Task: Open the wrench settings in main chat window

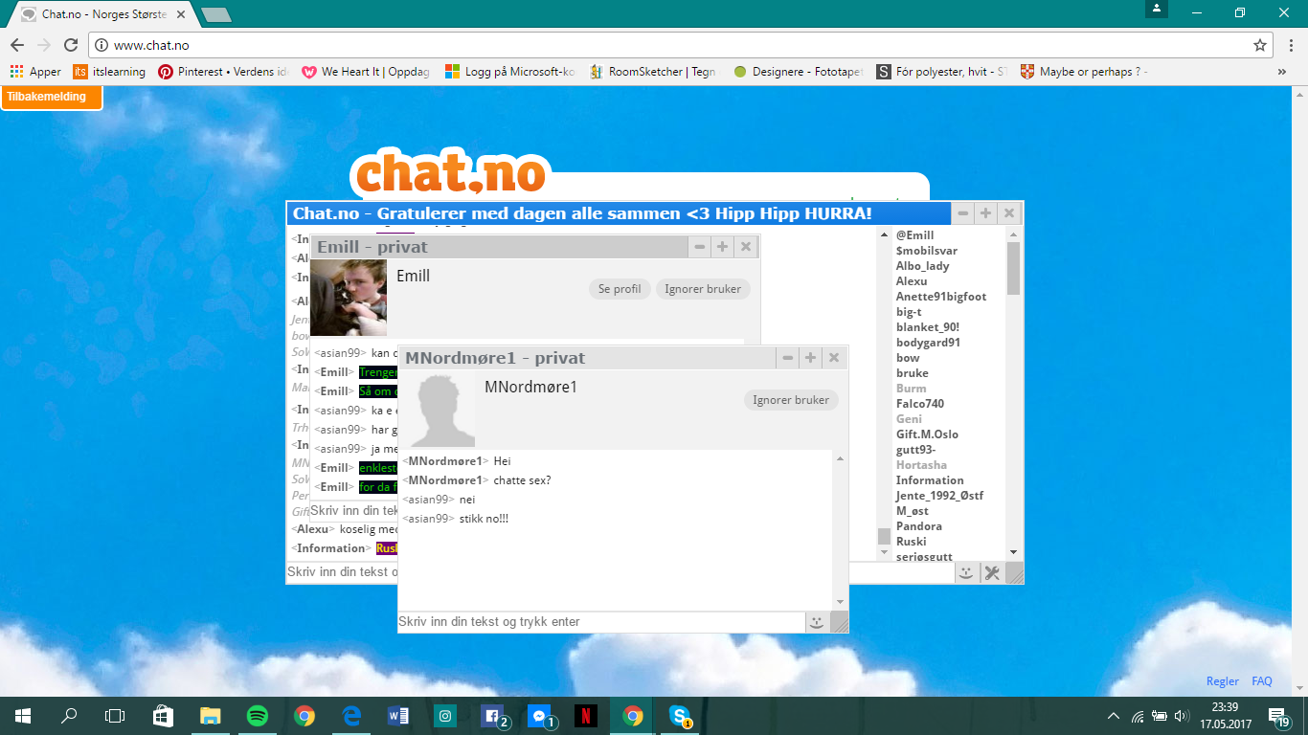Action: click(x=991, y=572)
